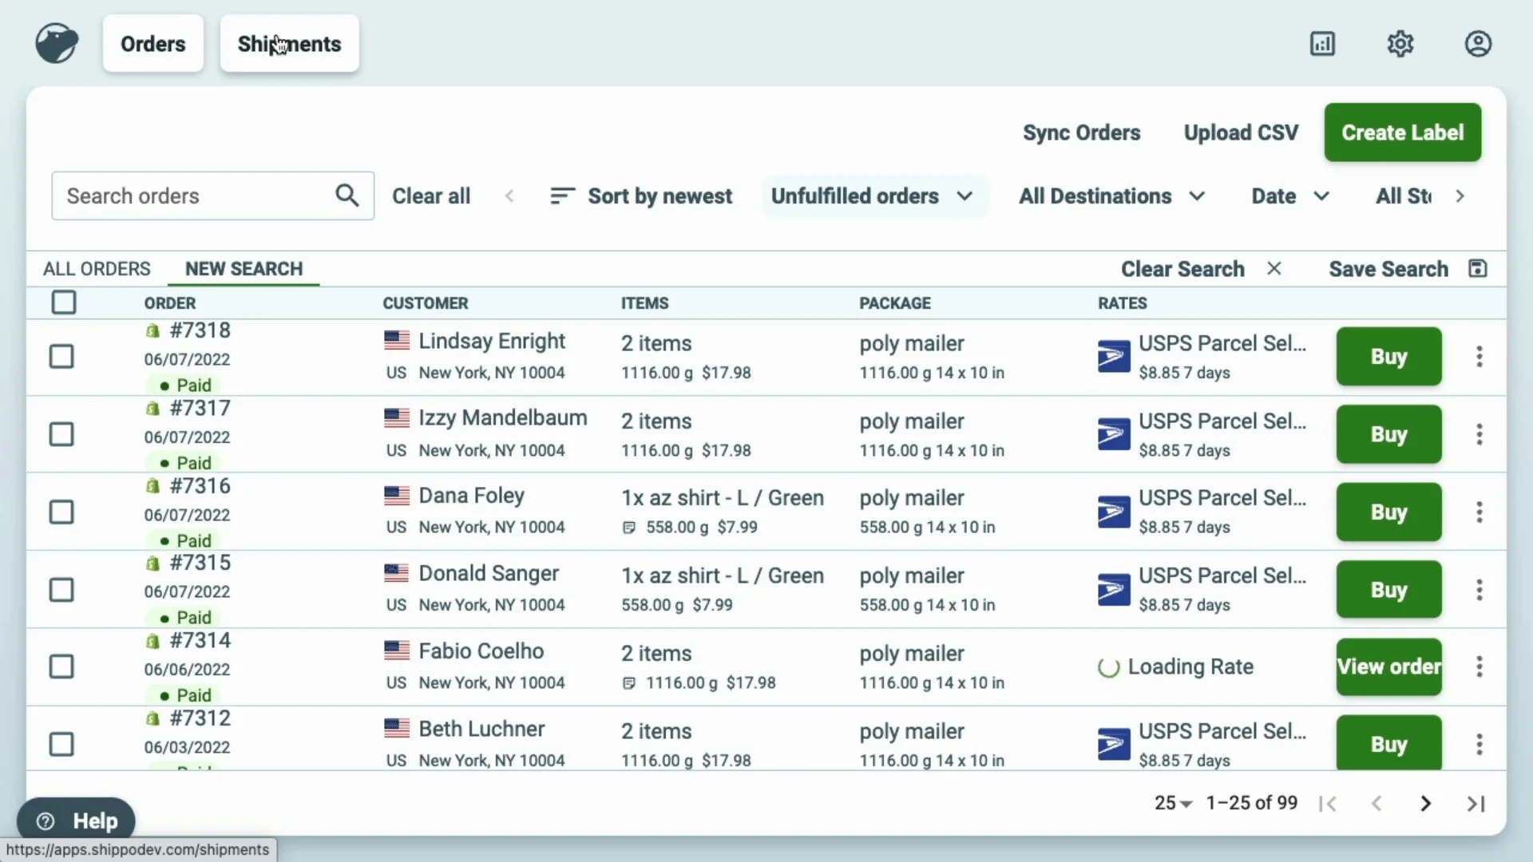Buy the rate for Dana Foley's order
This screenshot has height=862, width=1533.
(x=1388, y=512)
